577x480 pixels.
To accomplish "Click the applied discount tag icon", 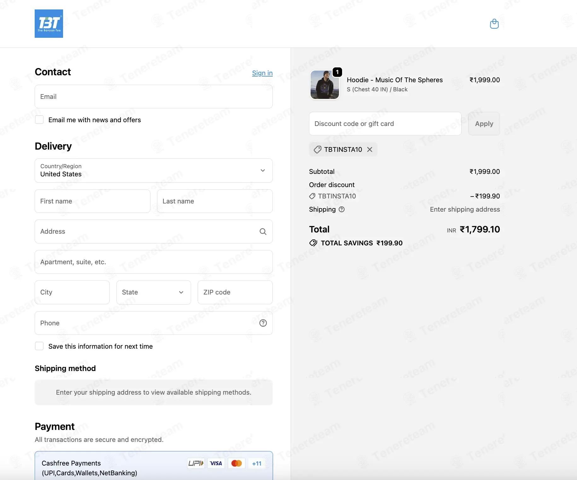I will (x=318, y=150).
